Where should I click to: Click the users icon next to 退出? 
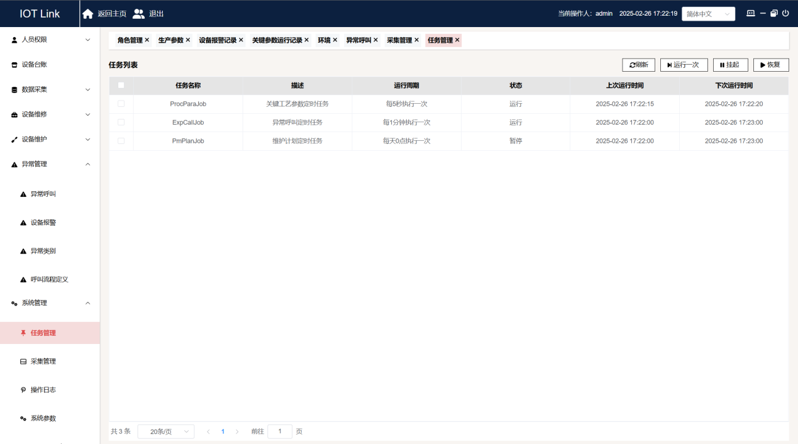138,14
